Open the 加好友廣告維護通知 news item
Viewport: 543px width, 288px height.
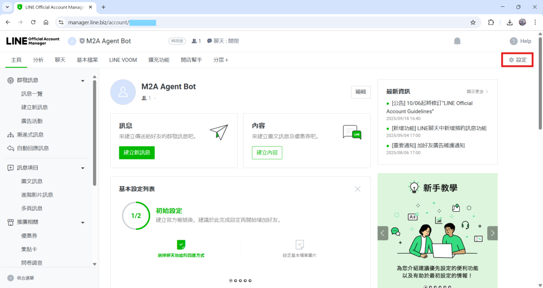pos(428,146)
